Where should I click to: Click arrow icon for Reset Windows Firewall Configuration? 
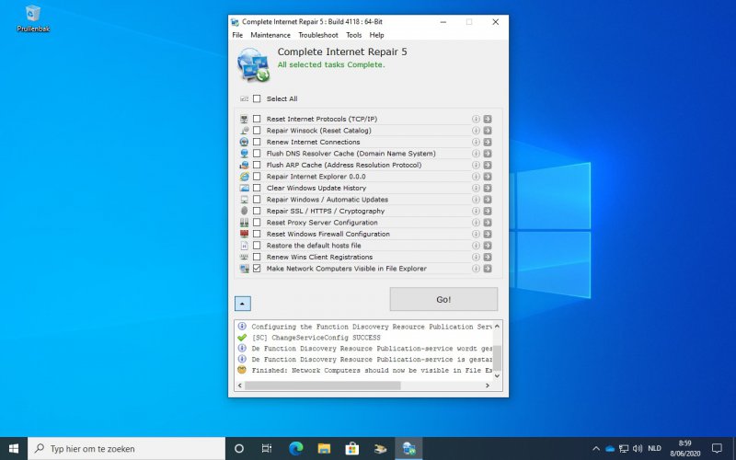point(488,234)
